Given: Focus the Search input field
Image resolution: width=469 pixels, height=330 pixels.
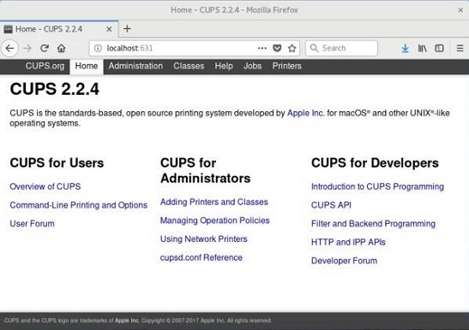Looking at the screenshot, I should (x=341, y=48).
